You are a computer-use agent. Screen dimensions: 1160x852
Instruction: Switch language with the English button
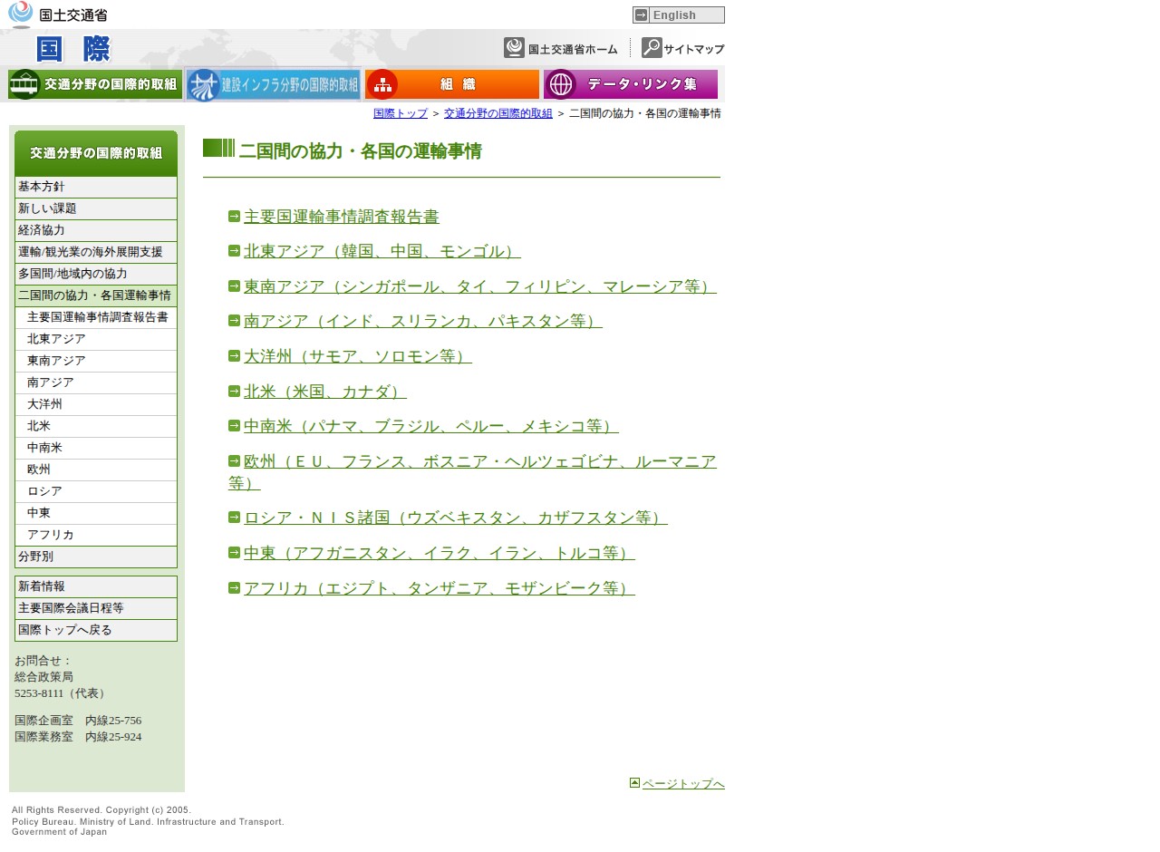[x=679, y=15]
